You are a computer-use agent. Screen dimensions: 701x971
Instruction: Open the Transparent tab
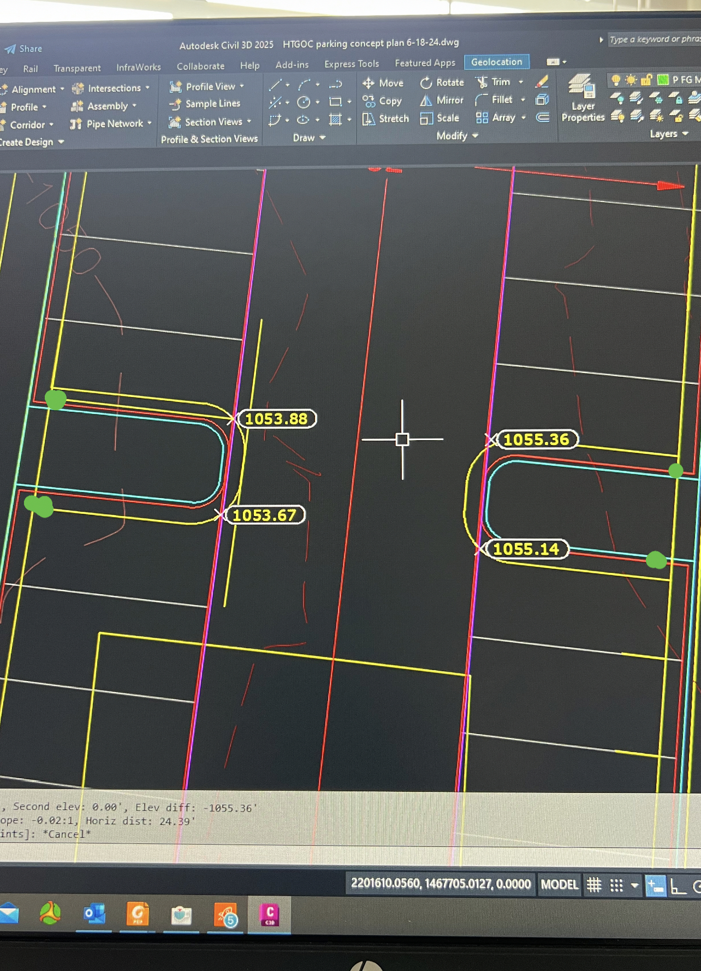pos(77,68)
